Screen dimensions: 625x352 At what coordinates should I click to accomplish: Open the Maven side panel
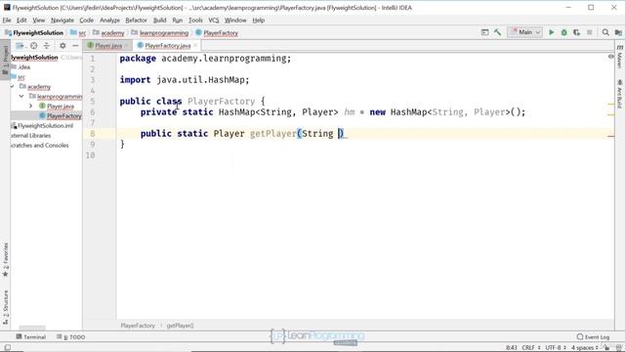pyautogui.click(x=619, y=57)
